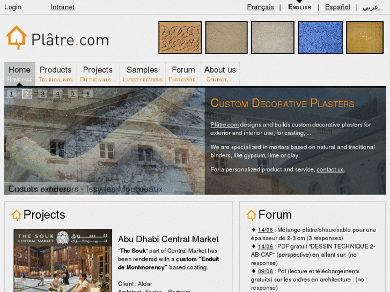Open the Projects On the walls tab
390x292 pixels.
pyautogui.click(x=98, y=74)
